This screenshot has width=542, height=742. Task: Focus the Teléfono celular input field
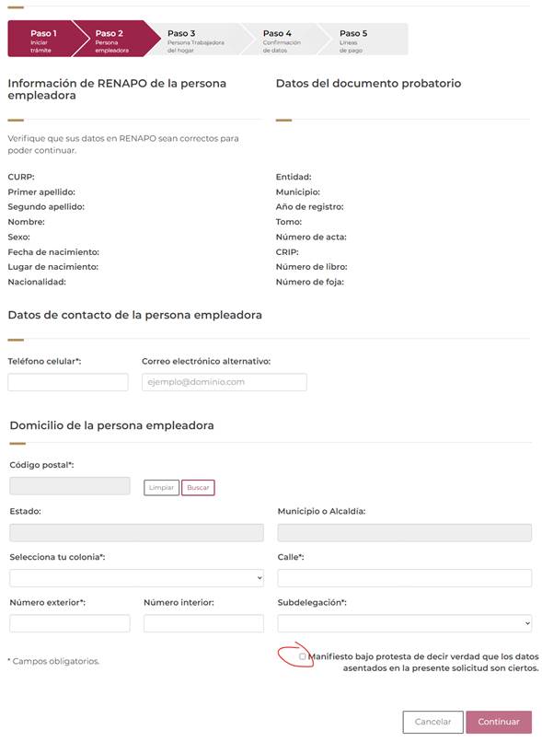68,382
